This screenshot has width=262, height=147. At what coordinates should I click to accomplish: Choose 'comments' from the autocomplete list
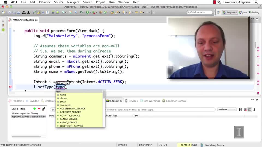[79, 105]
